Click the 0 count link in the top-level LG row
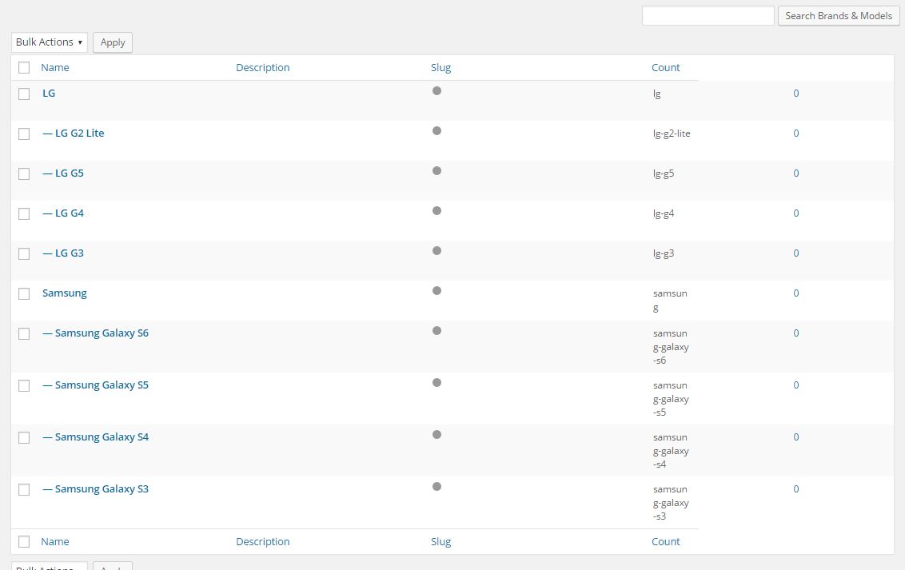Viewport: 905px width, 570px height. click(796, 93)
